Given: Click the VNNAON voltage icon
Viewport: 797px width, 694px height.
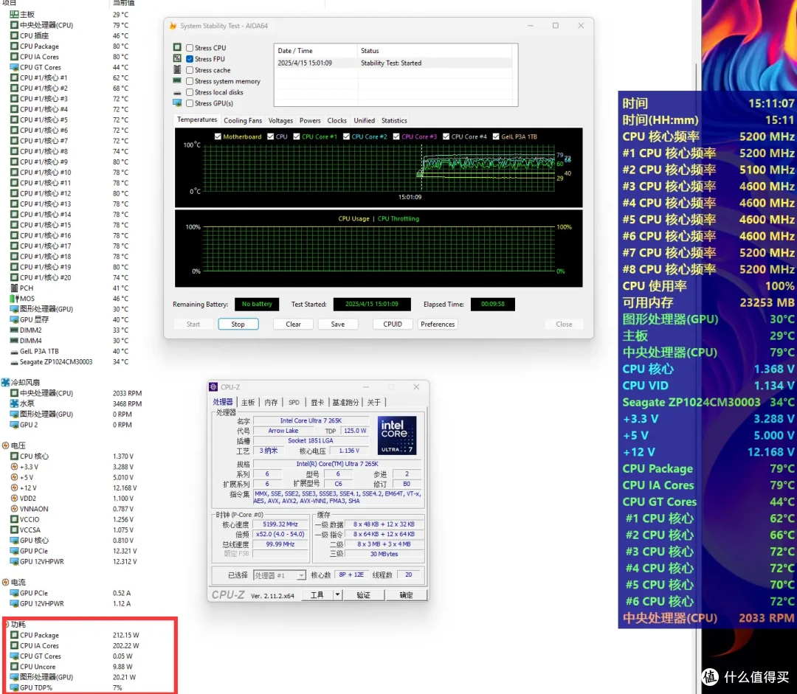Looking at the screenshot, I should (14, 509).
